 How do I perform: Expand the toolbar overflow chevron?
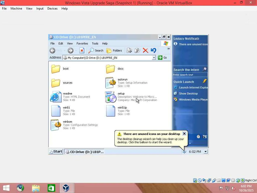click(x=168, y=49)
